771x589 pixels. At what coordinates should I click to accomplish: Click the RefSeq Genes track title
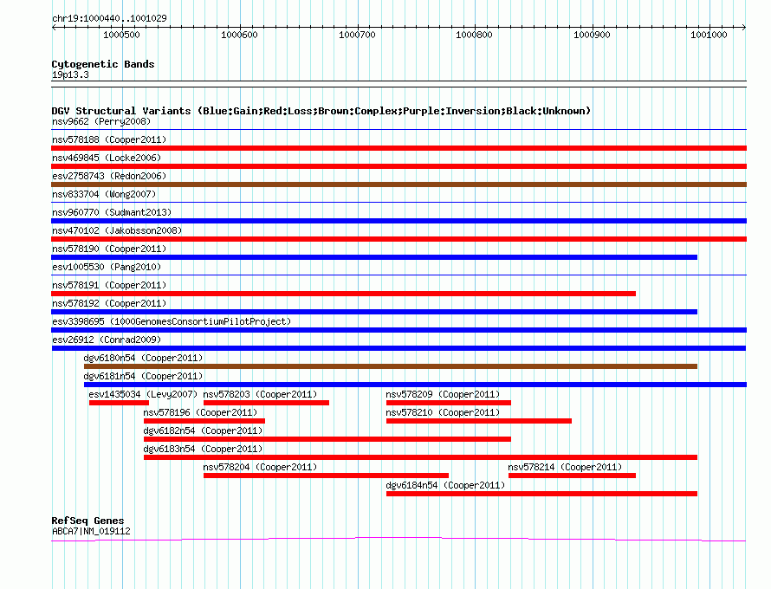tap(88, 521)
